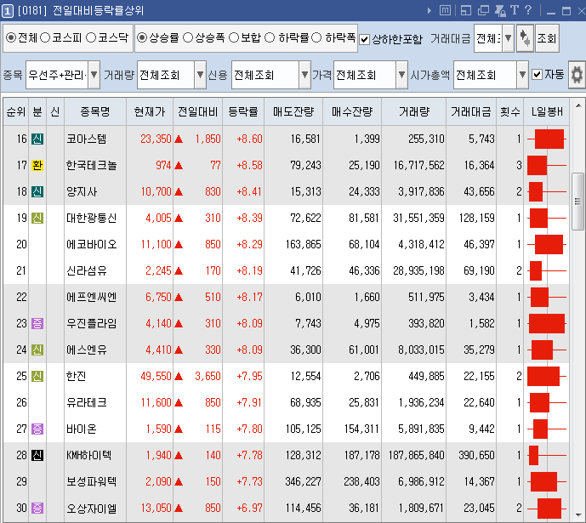The image size is (586, 523).
Task: Select the 신라섬유 stock name
Action: pyautogui.click(x=87, y=270)
